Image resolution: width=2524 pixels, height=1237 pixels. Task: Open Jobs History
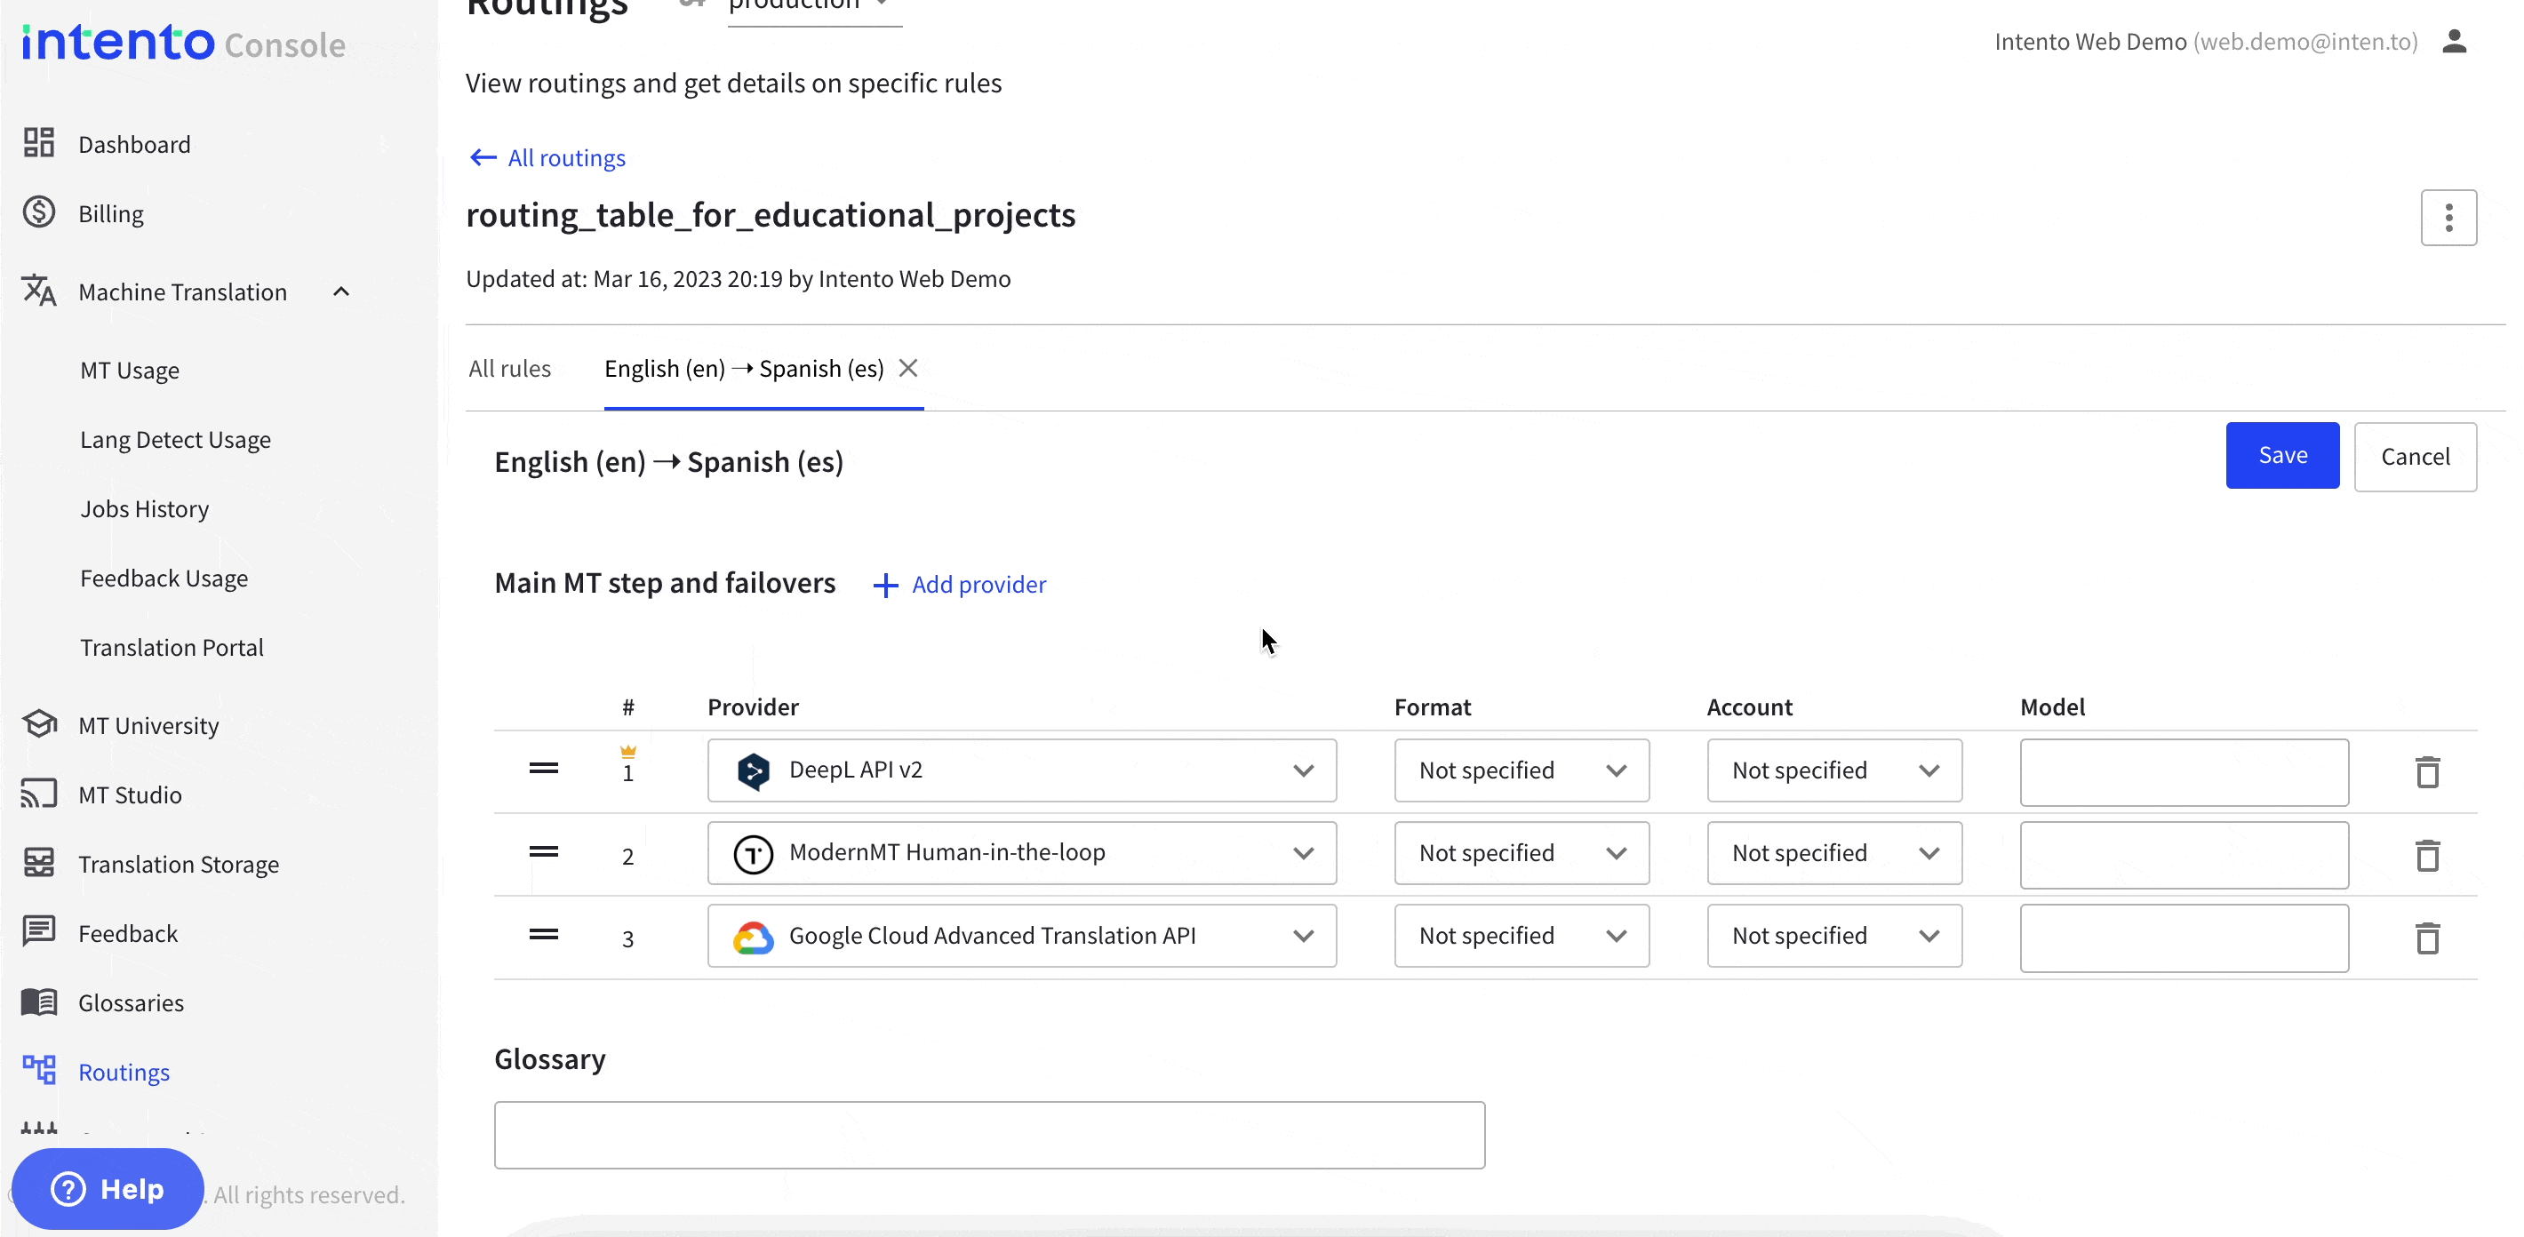(x=144, y=509)
